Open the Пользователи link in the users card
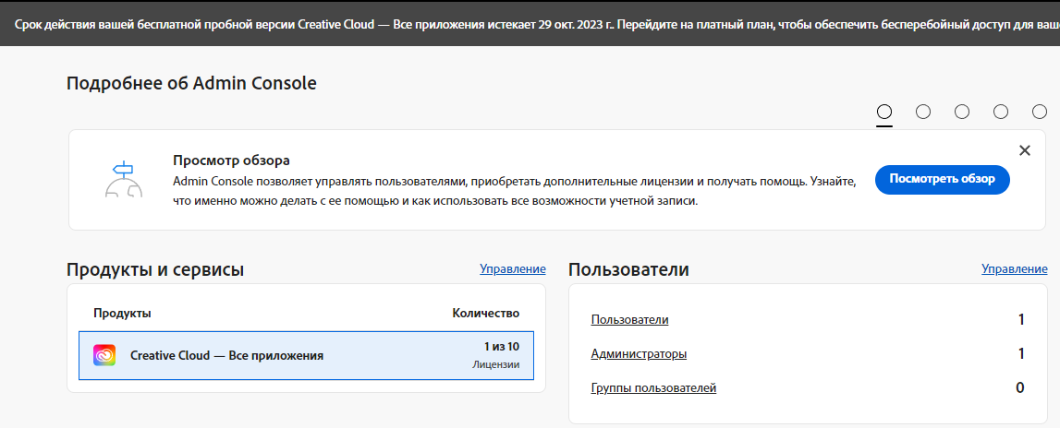 pyautogui.click(x=629, y=320)
